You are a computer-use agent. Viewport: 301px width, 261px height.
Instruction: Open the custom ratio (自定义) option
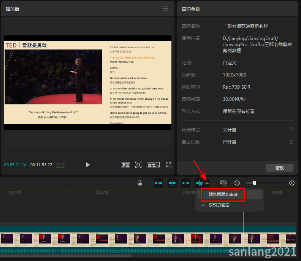[153, 165]
